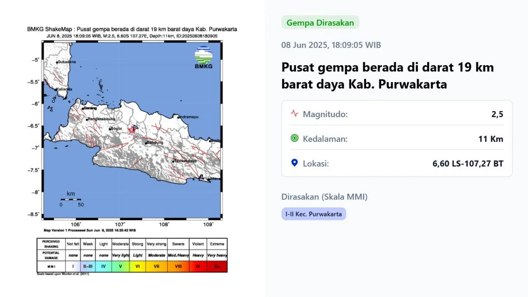Screen dimensions: 528x297
Task: Click the Sukadana label on the map
Action: 67,62
